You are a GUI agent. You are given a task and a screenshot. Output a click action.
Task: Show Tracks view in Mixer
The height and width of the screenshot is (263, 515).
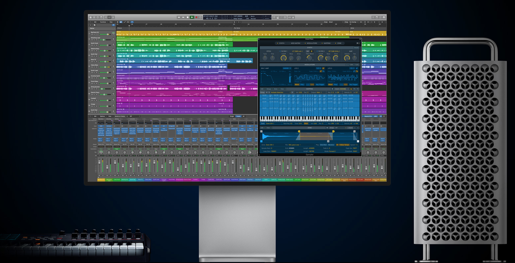238,116
